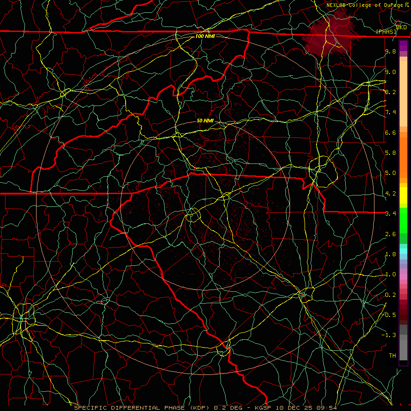Screen dimensions: 411x411
Task: Click the 4.2 color scale value
Action: pos(390,194)
